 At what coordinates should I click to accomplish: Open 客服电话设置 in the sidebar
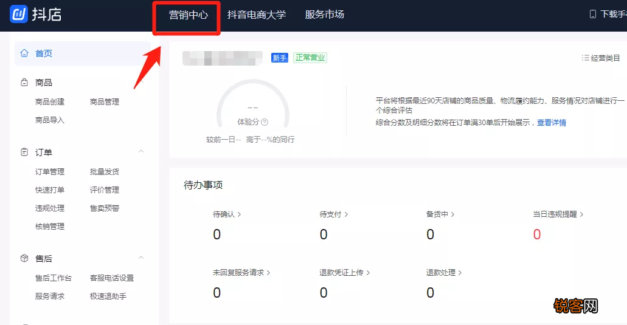click(x=112, y=278)
